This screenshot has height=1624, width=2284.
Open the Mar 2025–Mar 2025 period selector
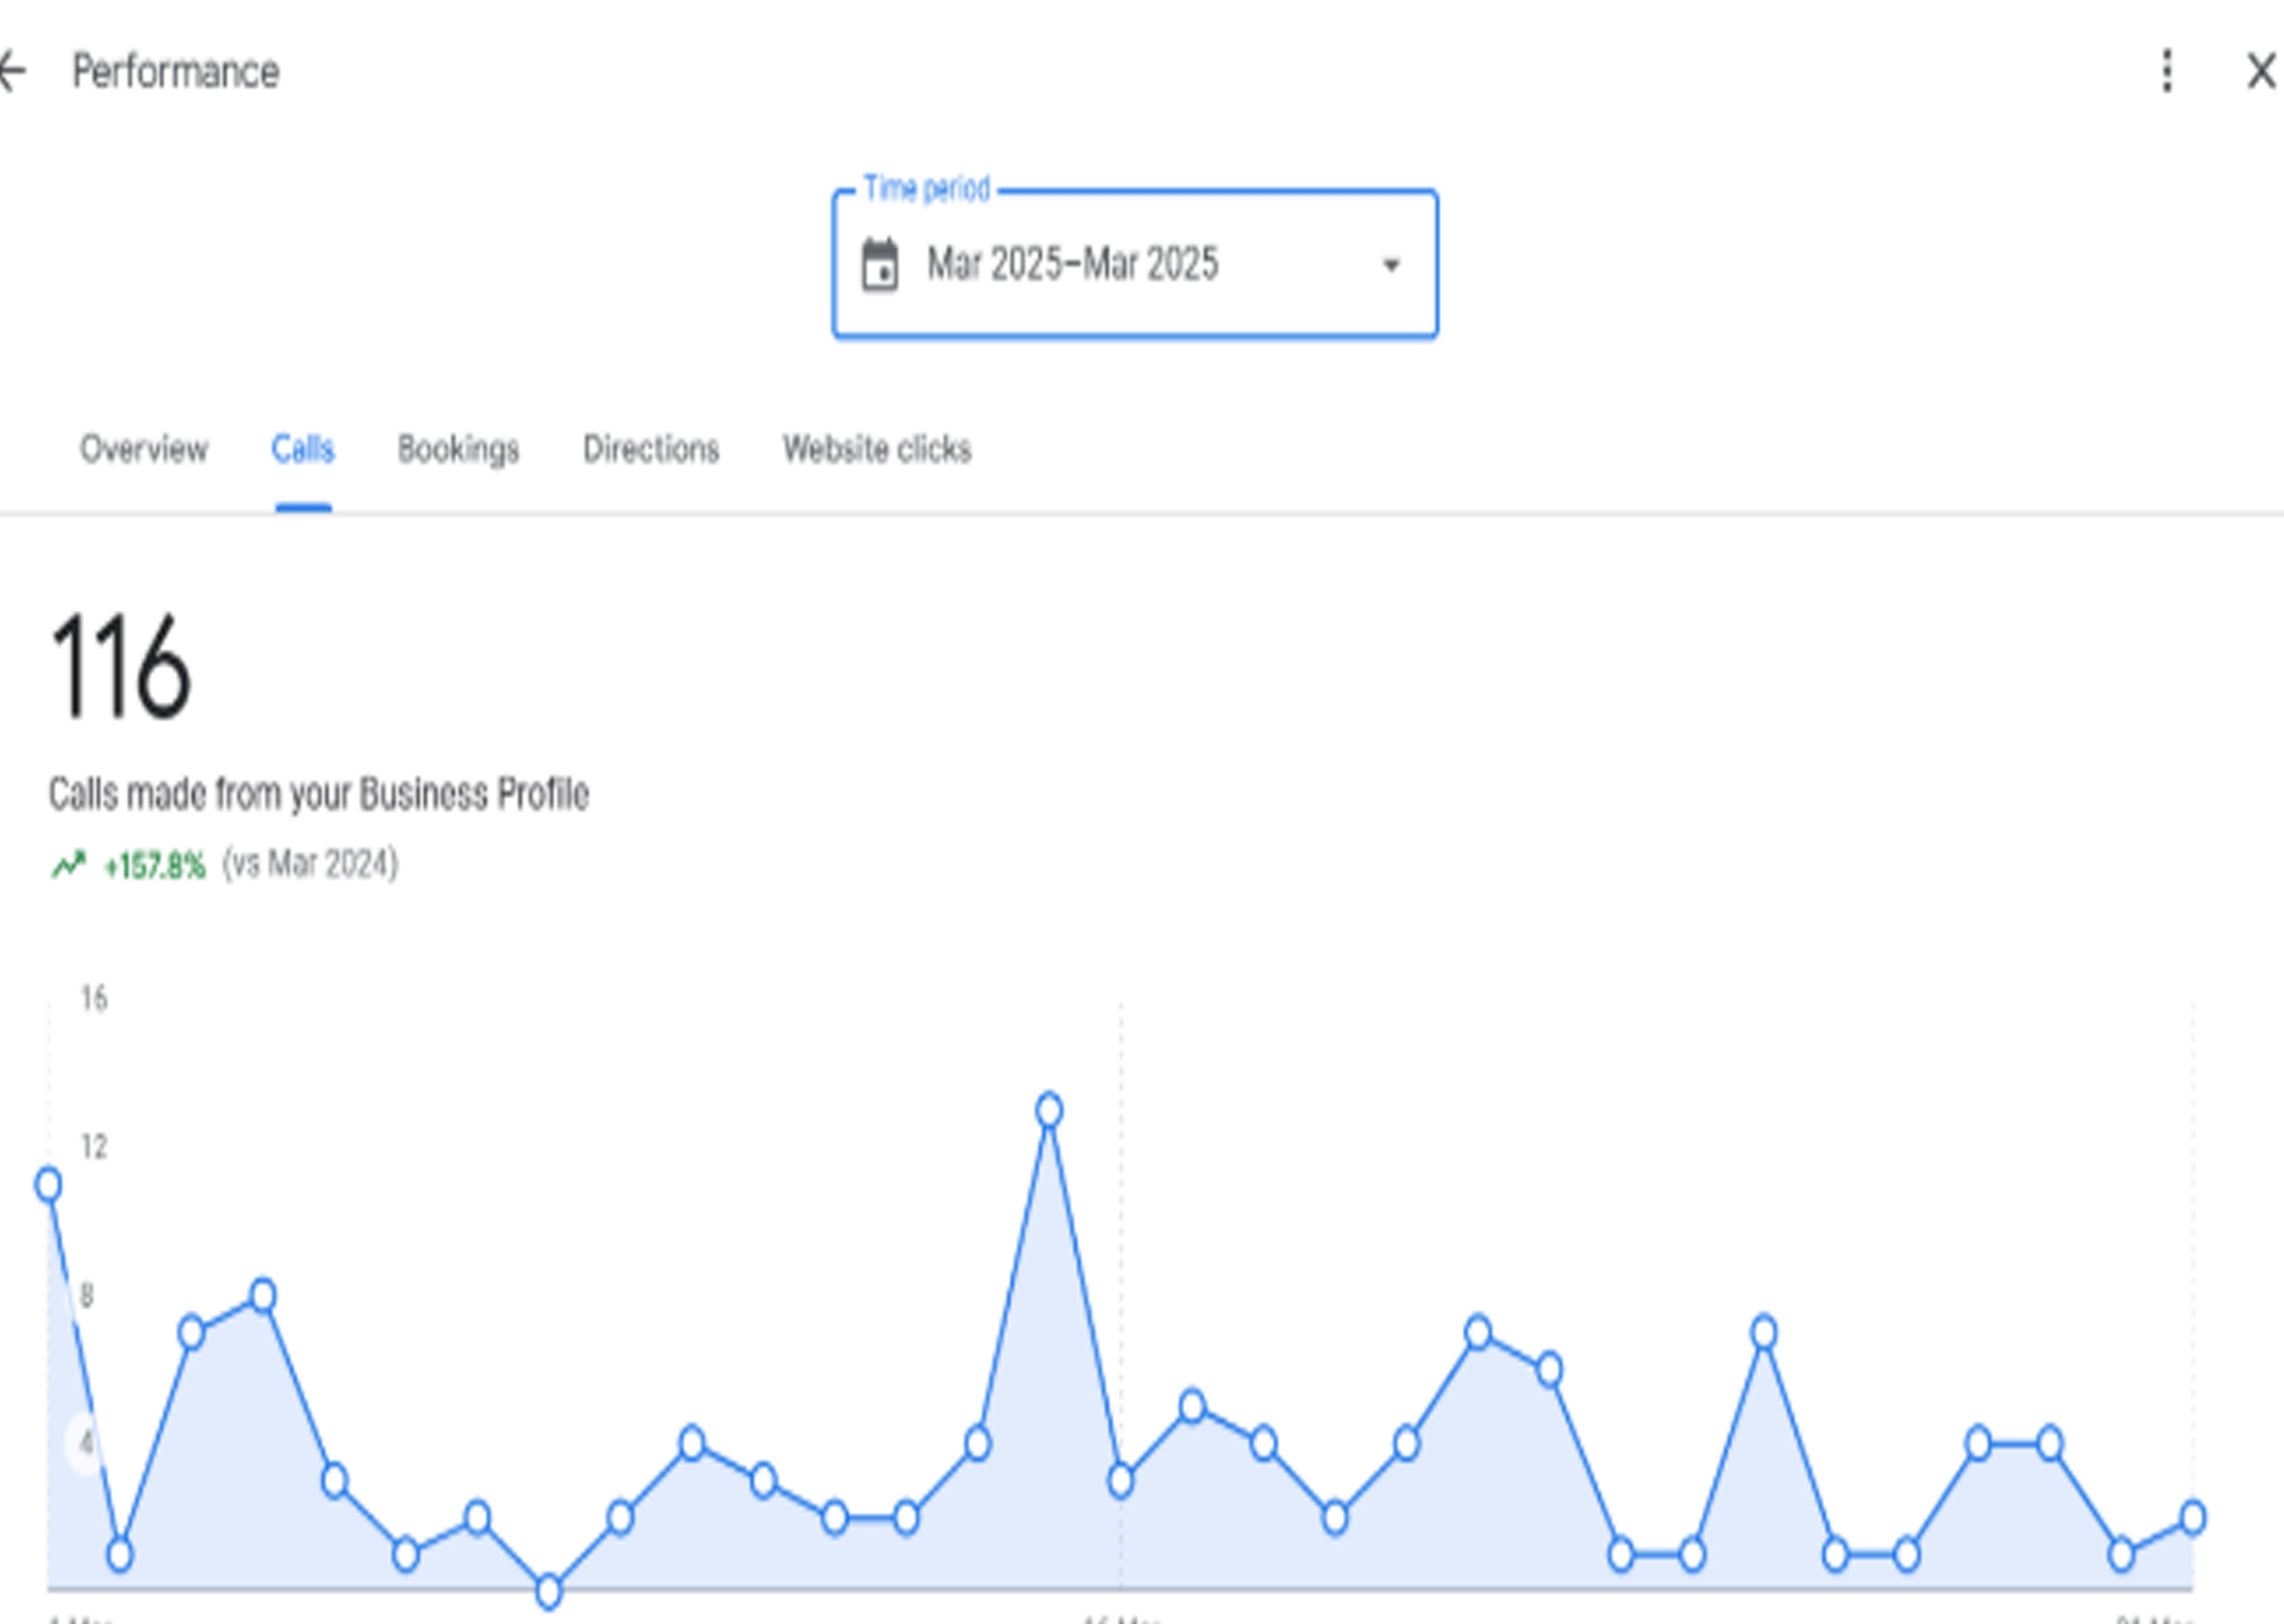(x=1072, y=265)
